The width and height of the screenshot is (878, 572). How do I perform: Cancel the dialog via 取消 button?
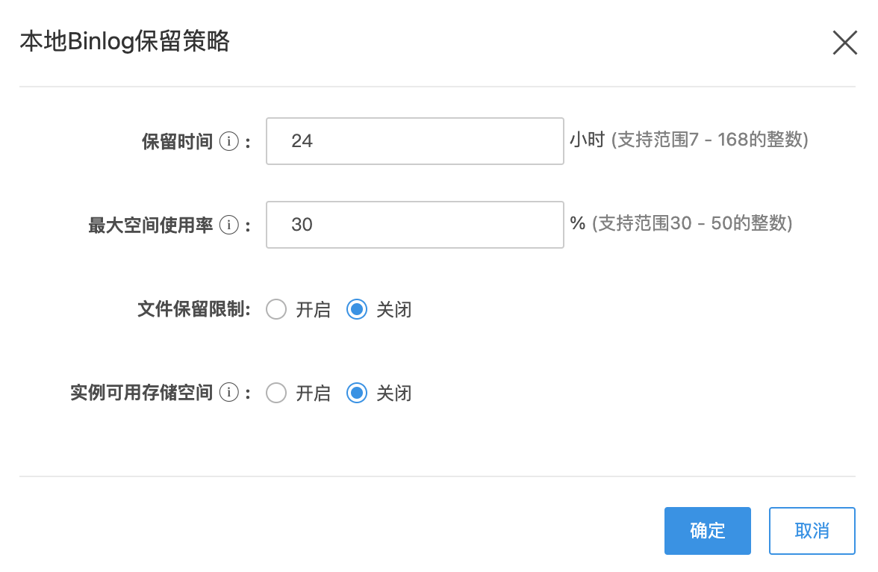tap(812, 531)
